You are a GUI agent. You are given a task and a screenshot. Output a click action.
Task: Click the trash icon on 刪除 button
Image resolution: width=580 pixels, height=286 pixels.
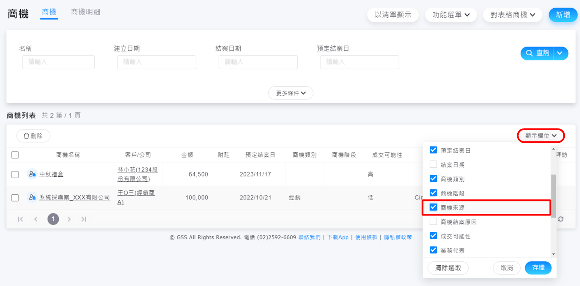point(26,136)
